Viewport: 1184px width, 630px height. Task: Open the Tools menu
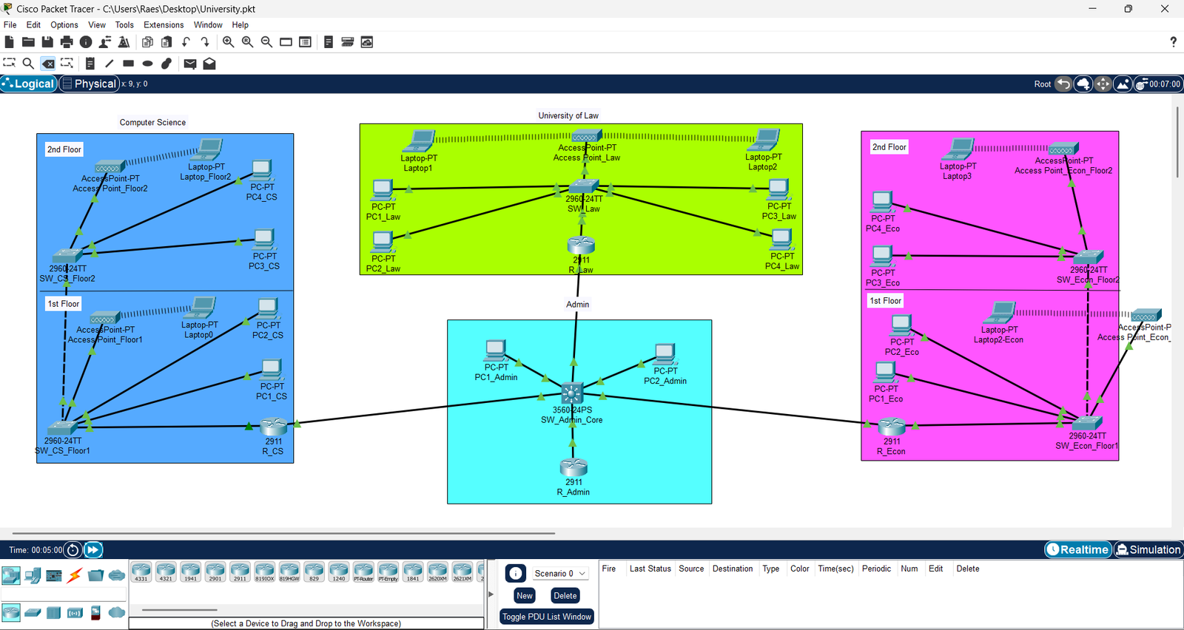pyautogui.click(x=124, y=24)
